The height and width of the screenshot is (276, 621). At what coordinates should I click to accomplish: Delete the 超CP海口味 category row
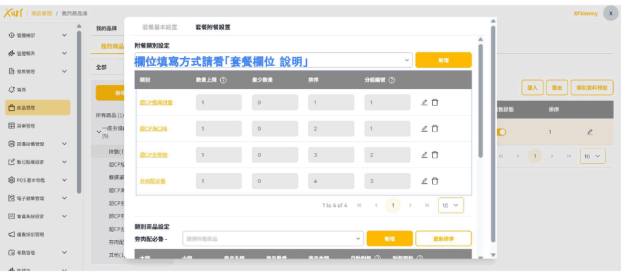(435, 129)
